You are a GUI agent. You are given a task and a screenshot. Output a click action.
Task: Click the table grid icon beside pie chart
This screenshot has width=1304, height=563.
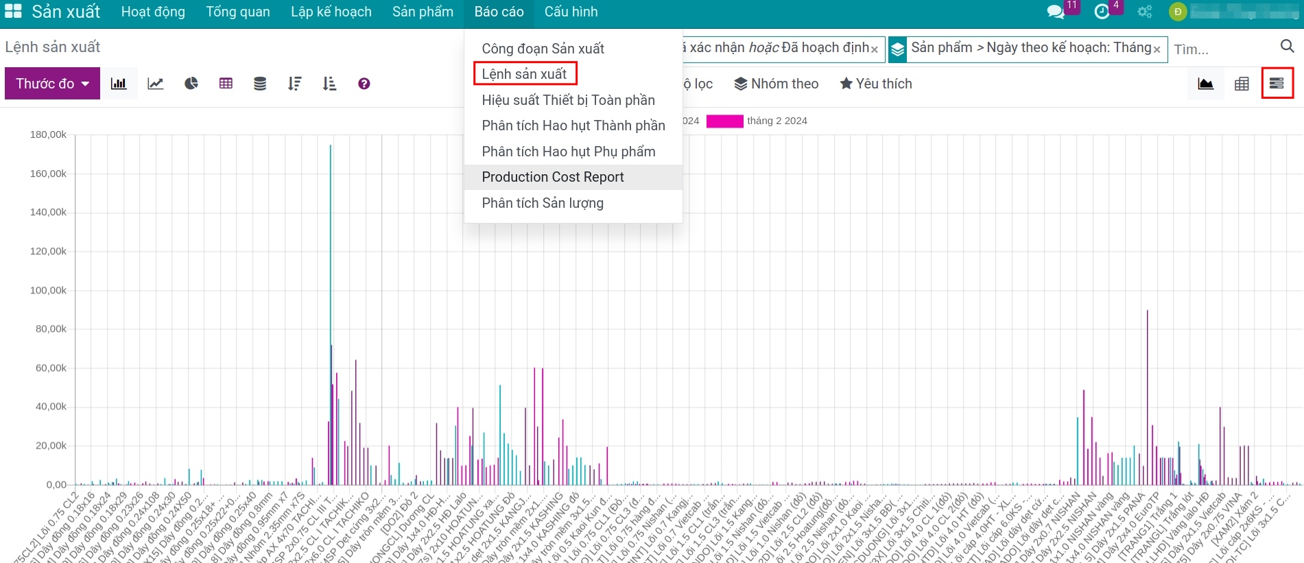(x=226, y=84)
